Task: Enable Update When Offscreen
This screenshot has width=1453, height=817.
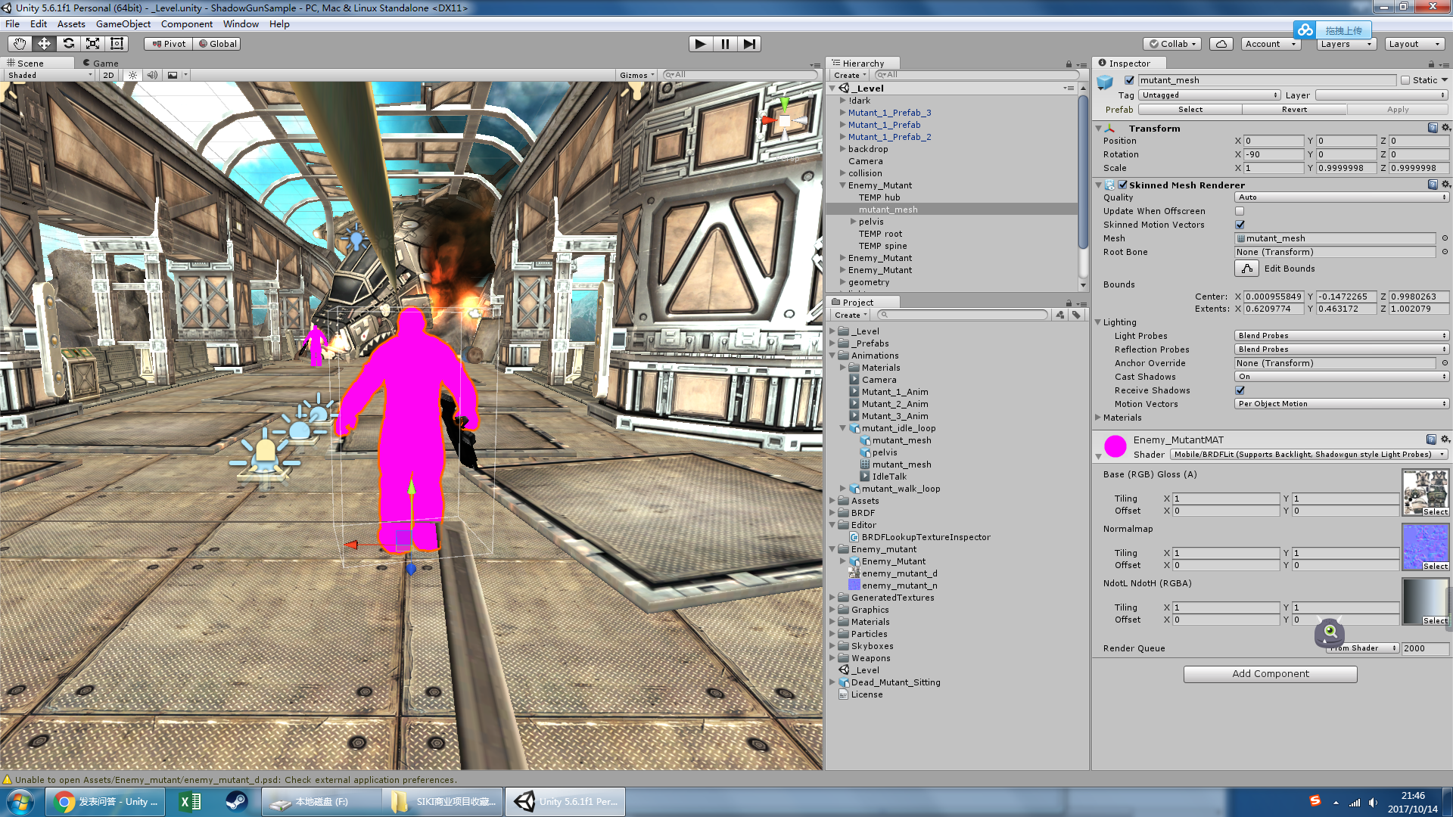Action: [x=1240, y=211]
